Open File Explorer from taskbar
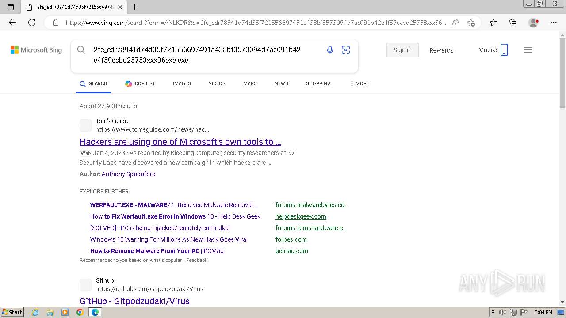Viewport: 566px width, 318px height. point(50,312)
